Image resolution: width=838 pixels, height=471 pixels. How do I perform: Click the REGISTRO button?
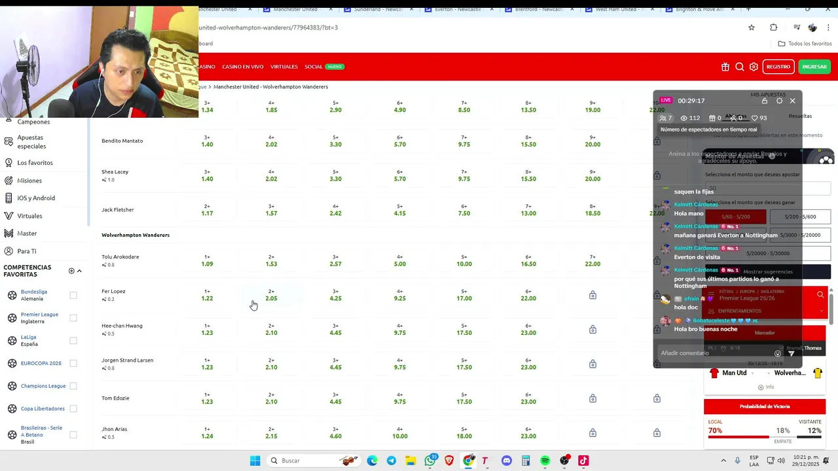click(x=778, y=67)
